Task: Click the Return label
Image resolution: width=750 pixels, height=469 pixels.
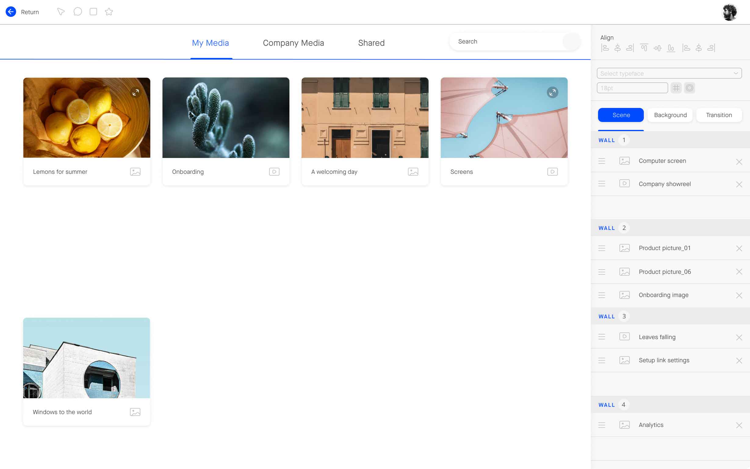Action: 30,12
